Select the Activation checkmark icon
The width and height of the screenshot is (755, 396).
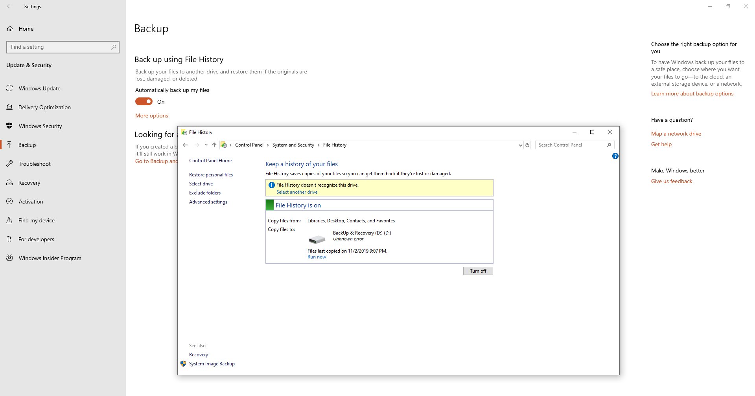pos(9,202)
